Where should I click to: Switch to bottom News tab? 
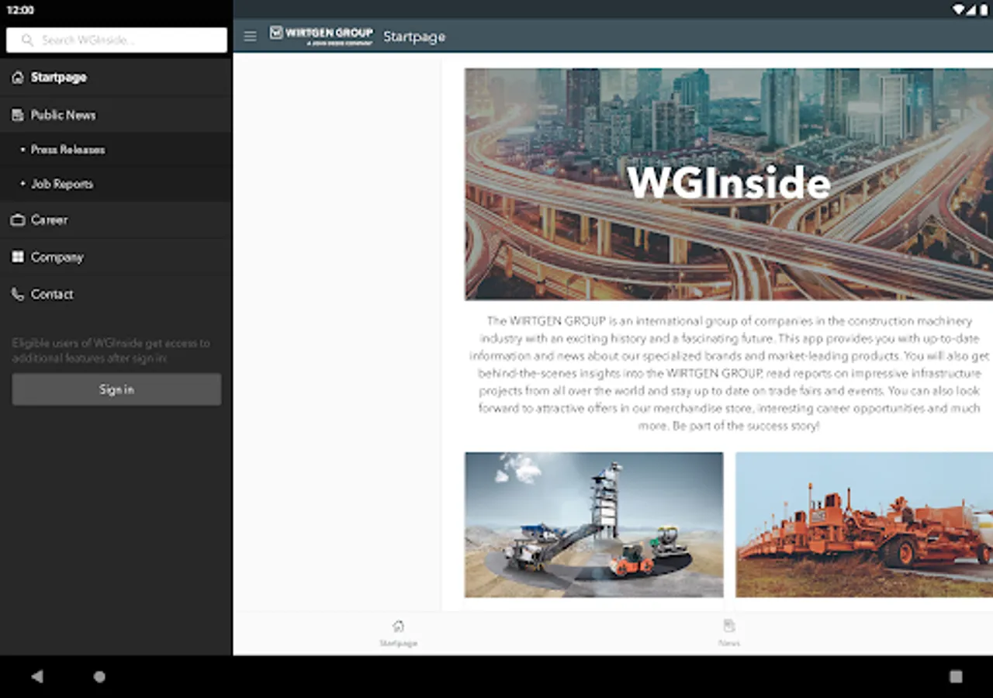tap(728, 633)
